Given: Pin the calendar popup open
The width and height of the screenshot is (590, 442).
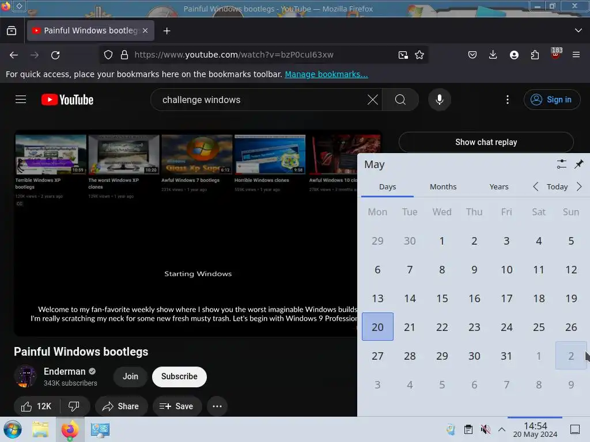Looking at the screenshot, I should click(578, 164).
